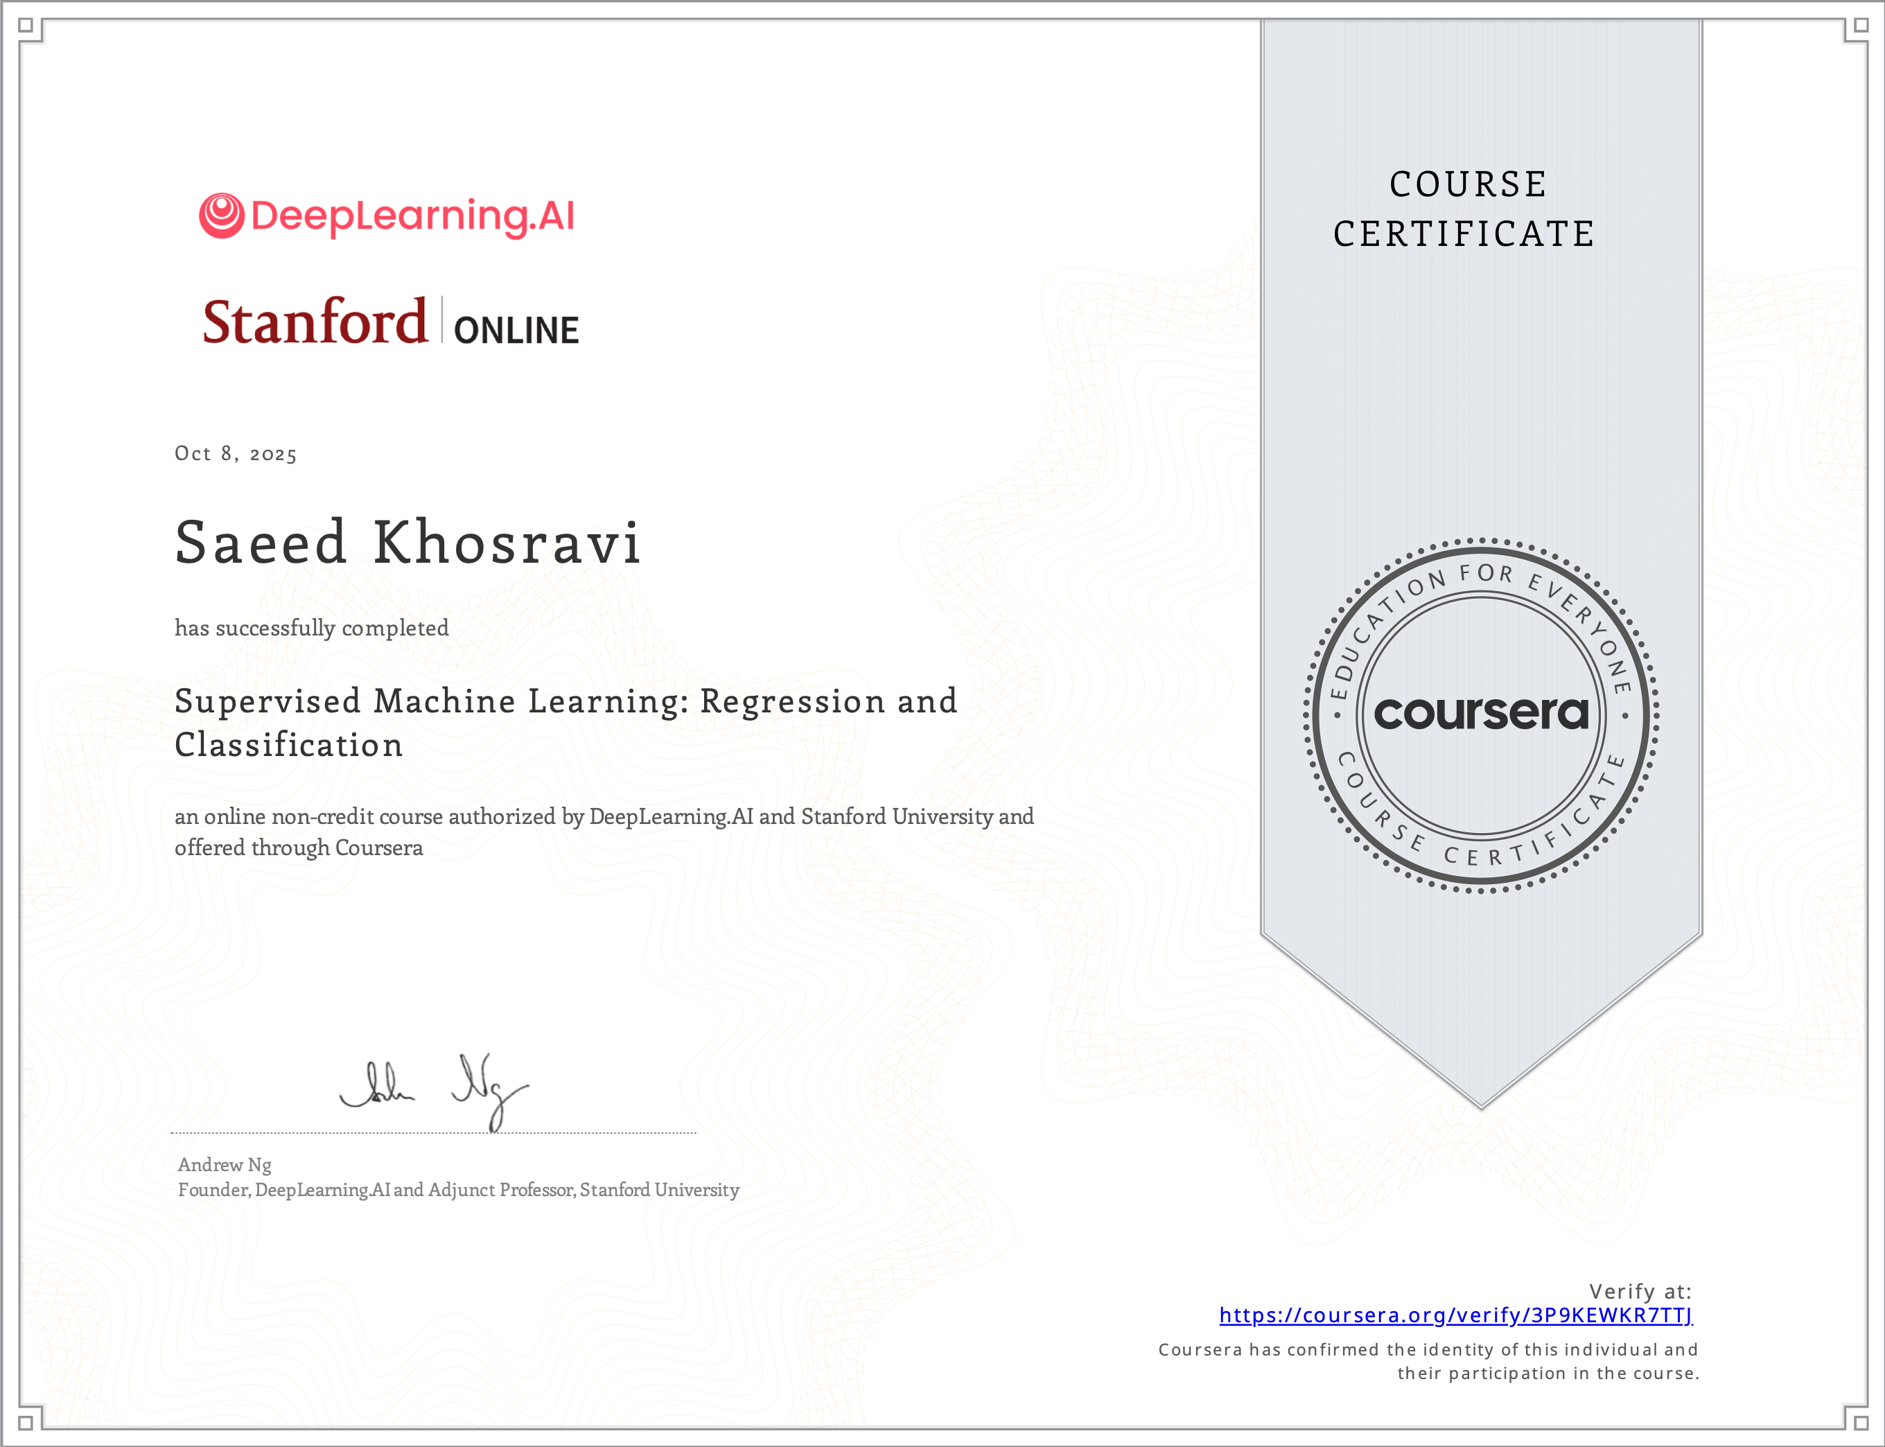Click the top-right corner border ornament
The height and width of the screenshot is (1447, 1885).
1859,26
